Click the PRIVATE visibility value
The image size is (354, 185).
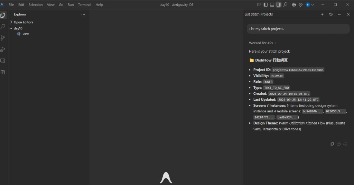(x=277, y=76)
